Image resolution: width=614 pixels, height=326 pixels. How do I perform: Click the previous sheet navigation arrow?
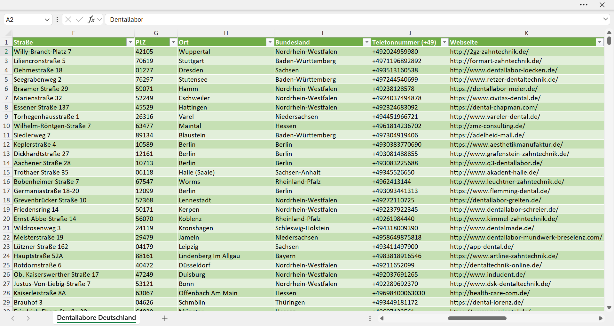click(13, 318)
